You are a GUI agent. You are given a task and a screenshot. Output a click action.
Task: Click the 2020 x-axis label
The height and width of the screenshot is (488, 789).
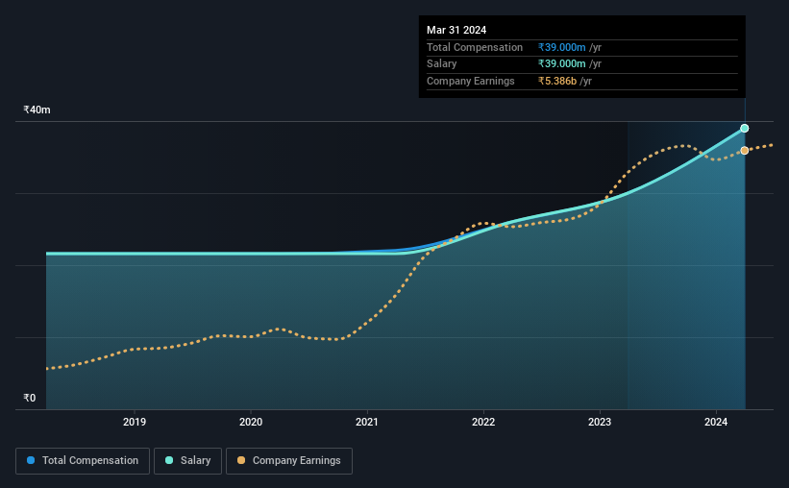pos(251,422)
